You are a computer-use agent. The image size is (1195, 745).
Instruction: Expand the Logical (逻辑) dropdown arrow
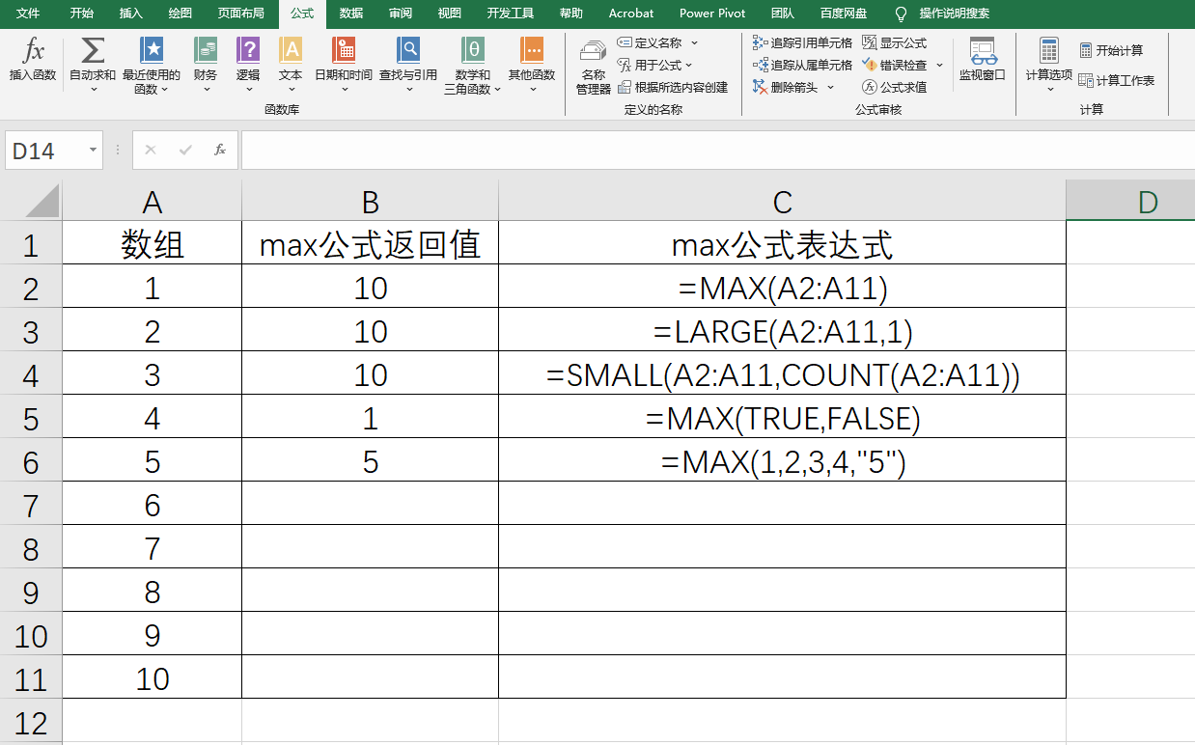[248, 90]
